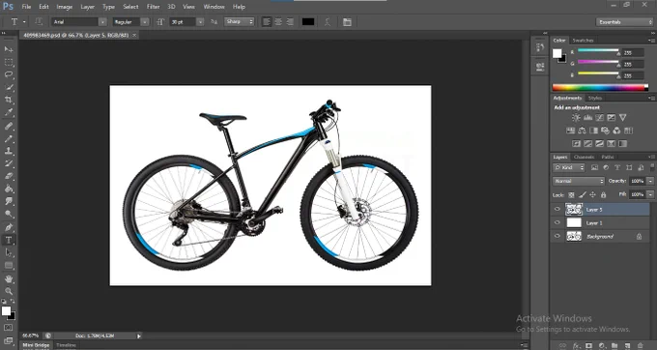Switch to the Styles tab

[x=595, y=98]
